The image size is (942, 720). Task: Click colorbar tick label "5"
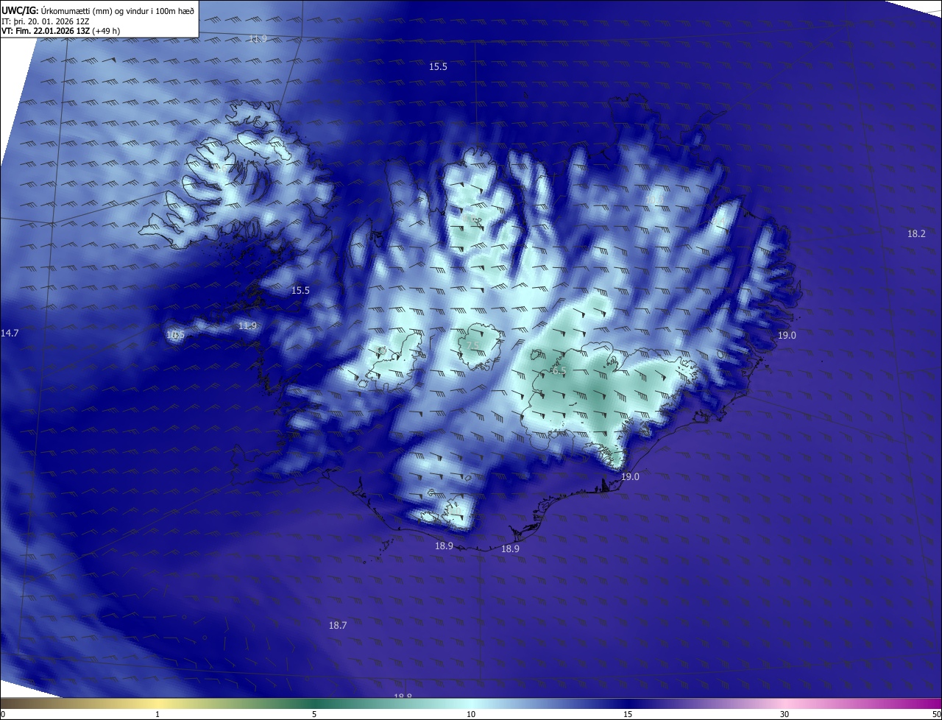tap(314, 714)
